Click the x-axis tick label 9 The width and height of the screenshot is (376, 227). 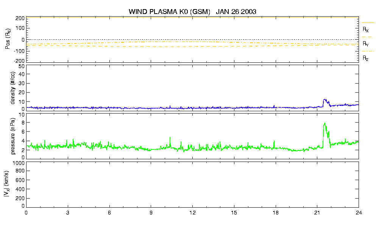151,213
